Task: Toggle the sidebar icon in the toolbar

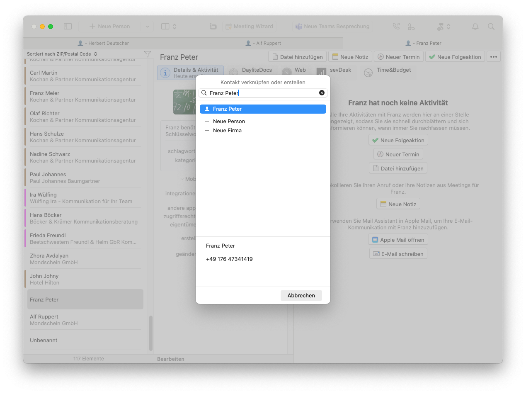Action: coord(68,27)
